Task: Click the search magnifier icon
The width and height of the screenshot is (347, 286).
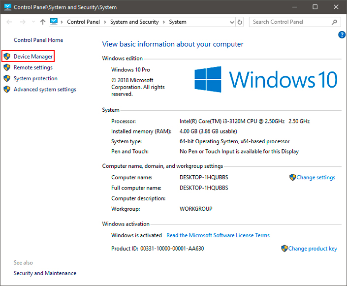Action: [334, 22]
